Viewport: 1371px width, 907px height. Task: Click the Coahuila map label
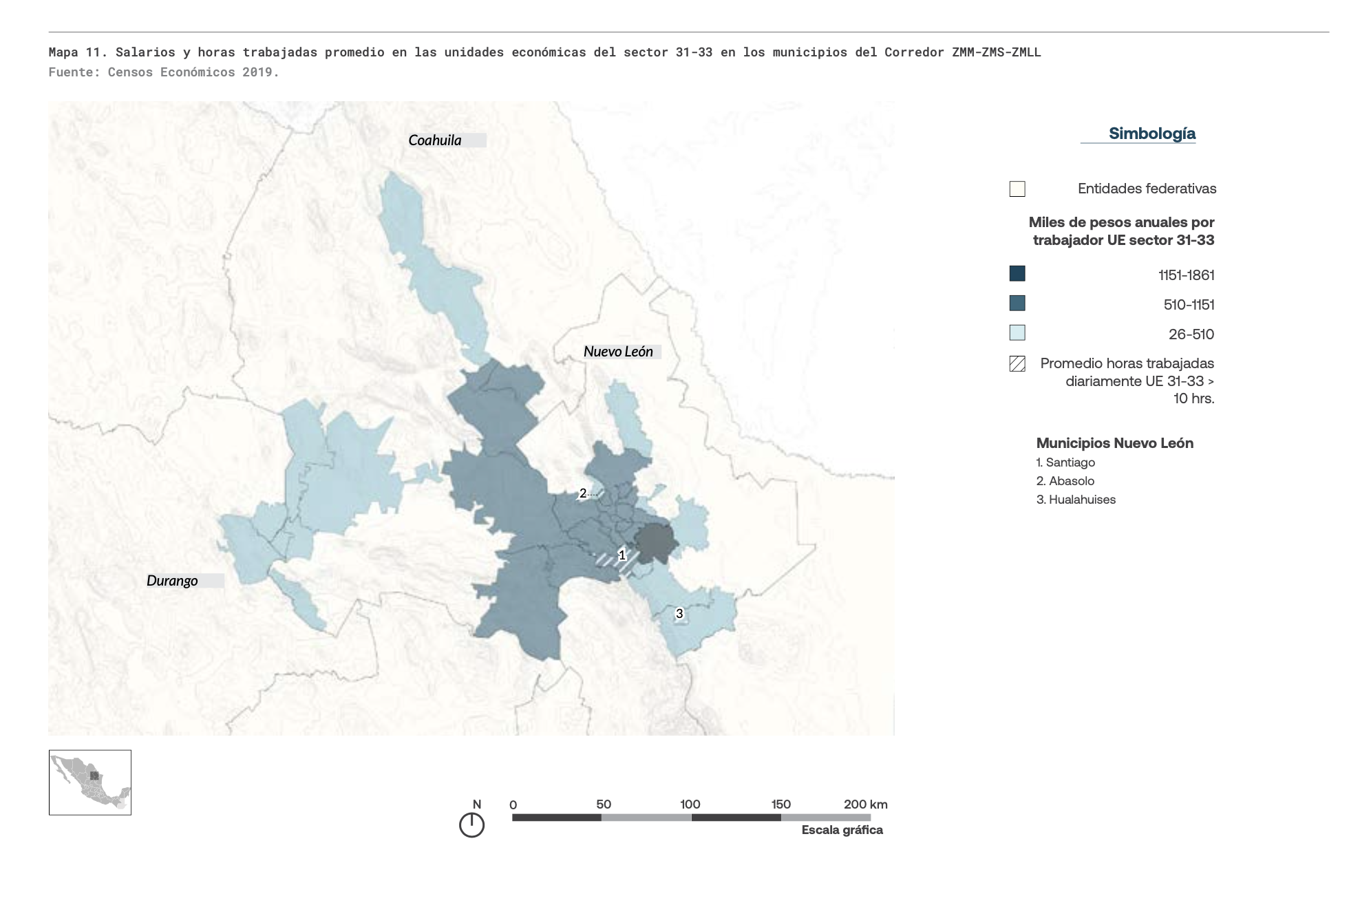click(x=435, y=140)
